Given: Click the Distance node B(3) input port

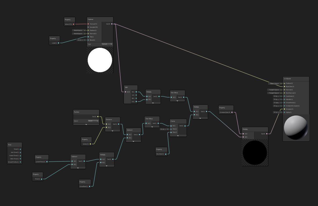Looking at the screenshot, I should tap(106, 127).
